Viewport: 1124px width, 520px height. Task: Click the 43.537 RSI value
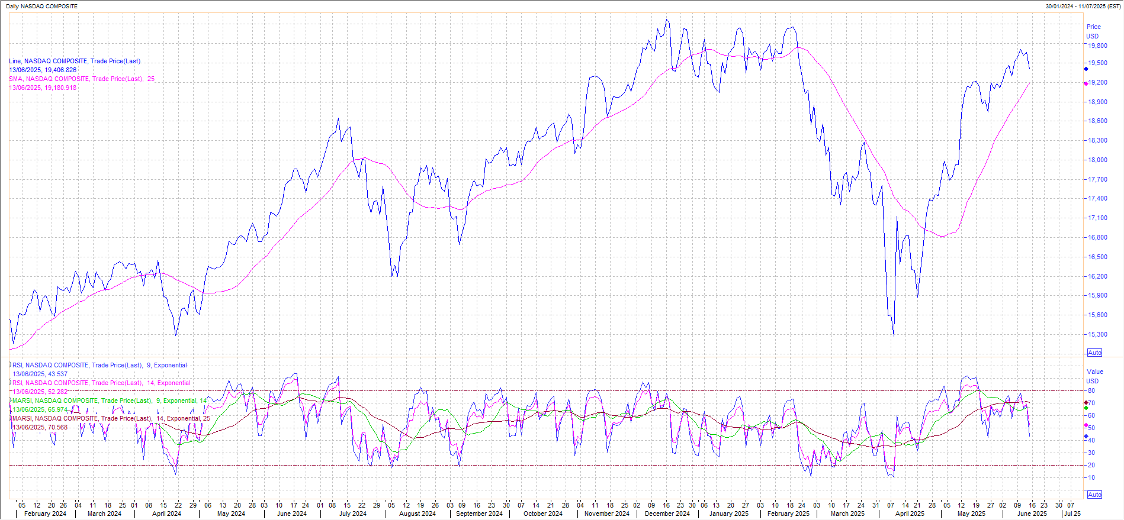pos(57,374)
